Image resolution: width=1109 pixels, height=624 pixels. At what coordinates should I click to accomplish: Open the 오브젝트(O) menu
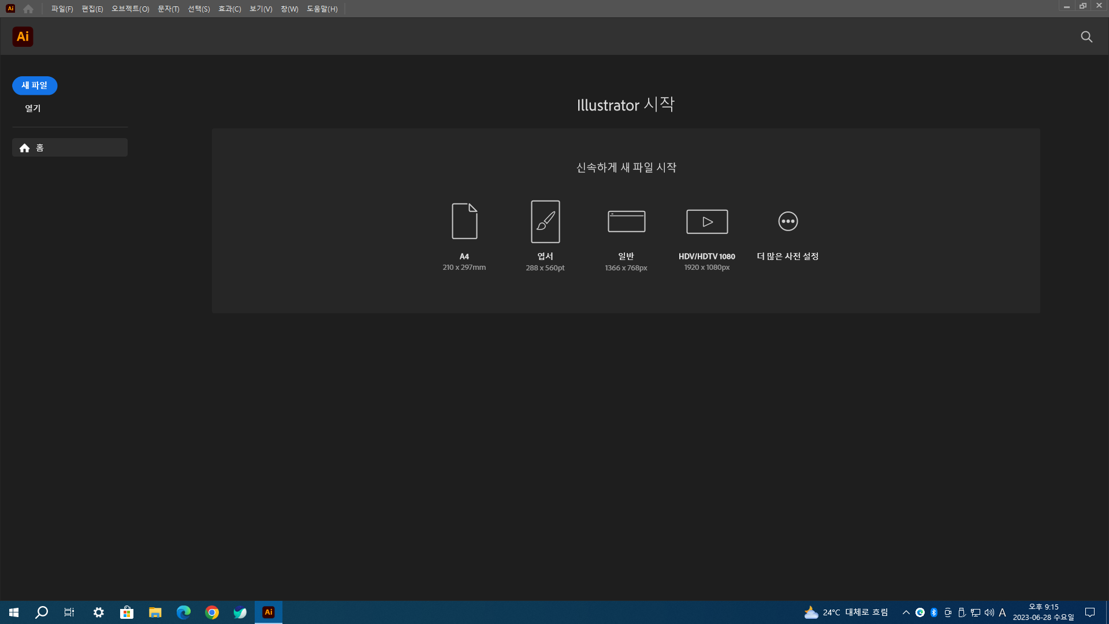[x=130, y=9]
